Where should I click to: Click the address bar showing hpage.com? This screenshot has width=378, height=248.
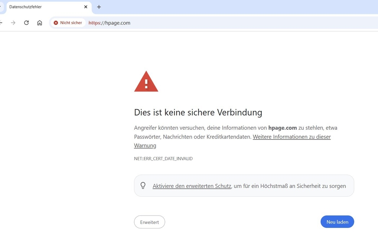coord(230,23)
